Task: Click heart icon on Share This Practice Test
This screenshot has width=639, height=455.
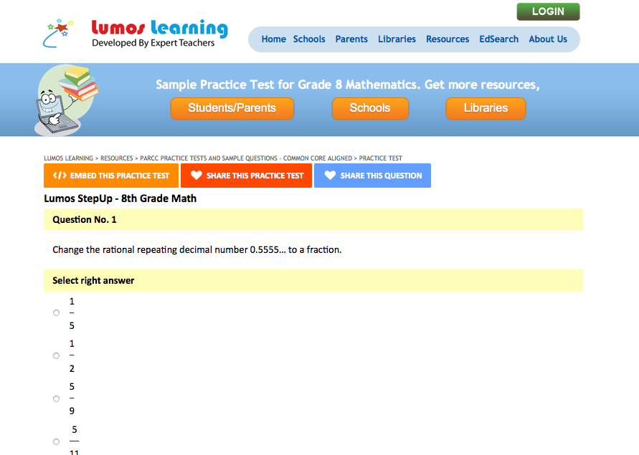Action: (197, 175)
